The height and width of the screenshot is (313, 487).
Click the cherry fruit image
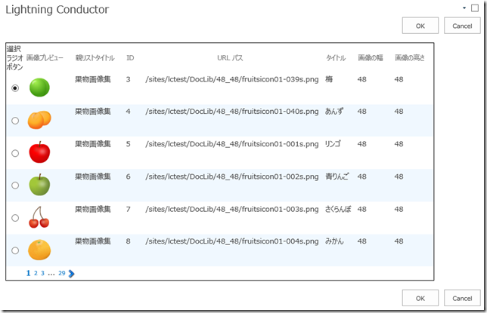point(39,217)
